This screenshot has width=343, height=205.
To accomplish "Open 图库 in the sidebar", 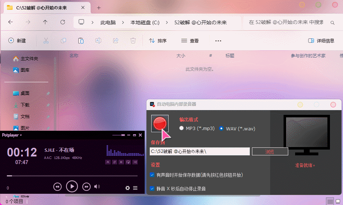I will pyautogui.click(x=21, y=70).
